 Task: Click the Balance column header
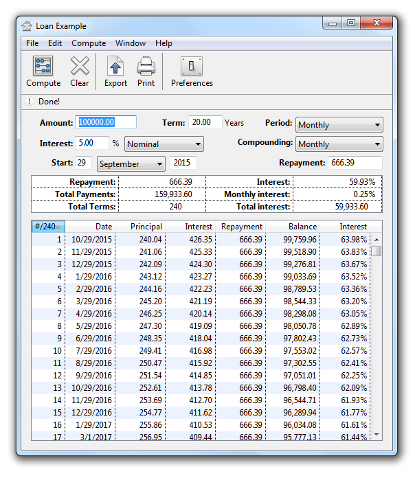(293, 227)
